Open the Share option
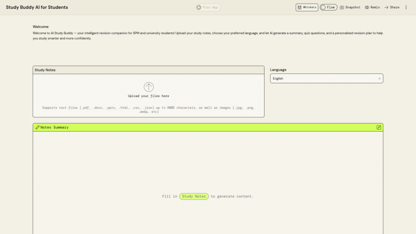This screenshot has width=416, height=234. pyautogui.click(x=392, y=7)
